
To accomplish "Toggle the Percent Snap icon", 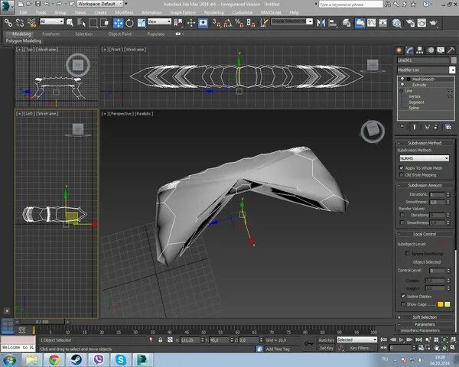I will 239,23.
